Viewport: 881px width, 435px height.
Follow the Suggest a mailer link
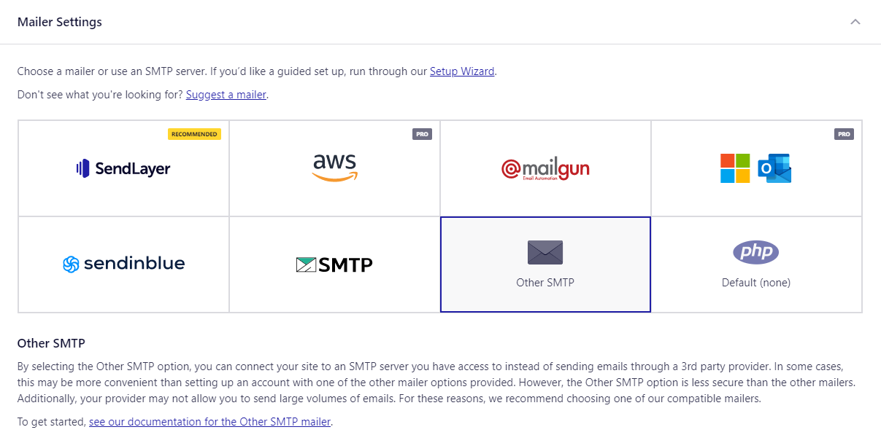226,95
